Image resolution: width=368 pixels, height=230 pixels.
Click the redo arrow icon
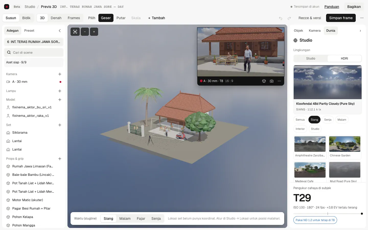pos(289,18)
